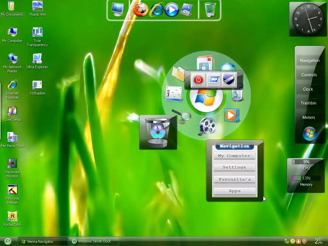Viewport: 328px width, 246px height.
Task: Launch True Transparency shortcut
Action: [x=37, y=37]
